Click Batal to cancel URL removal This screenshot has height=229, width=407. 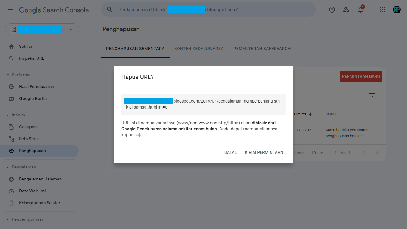(231, 152)
